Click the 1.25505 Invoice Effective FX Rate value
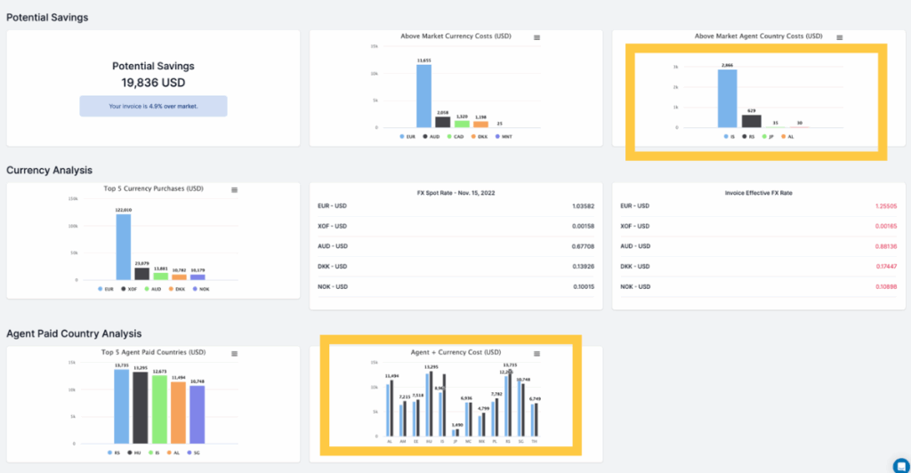Screen dimensions: 911x473 [x=884, y=205]
